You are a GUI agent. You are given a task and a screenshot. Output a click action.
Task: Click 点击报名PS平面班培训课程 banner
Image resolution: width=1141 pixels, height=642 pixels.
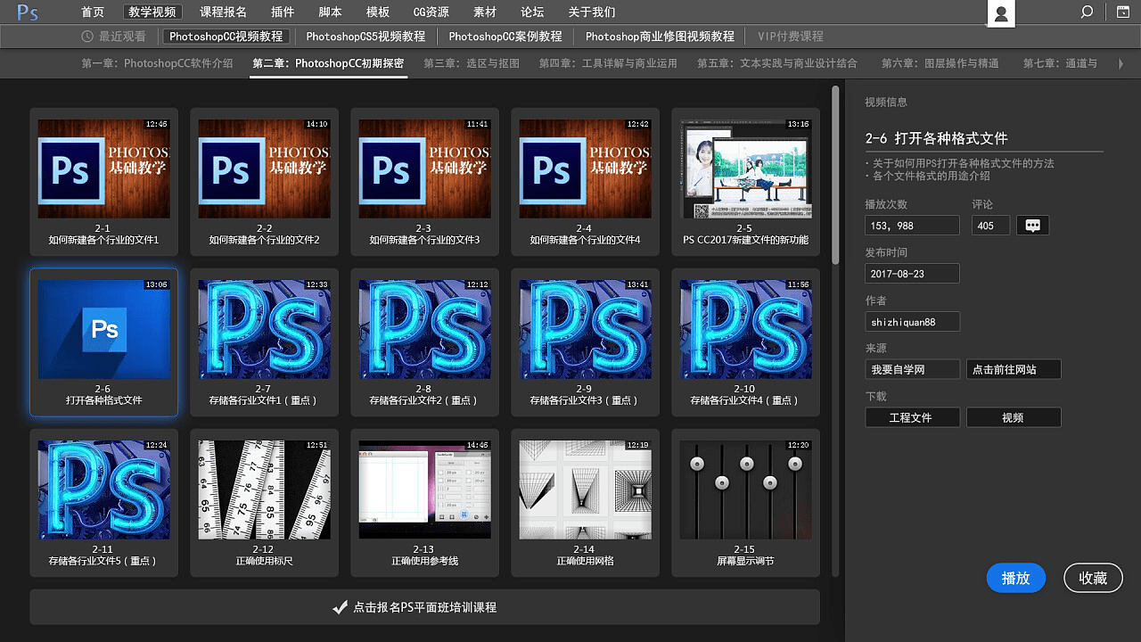coord(424,607)
